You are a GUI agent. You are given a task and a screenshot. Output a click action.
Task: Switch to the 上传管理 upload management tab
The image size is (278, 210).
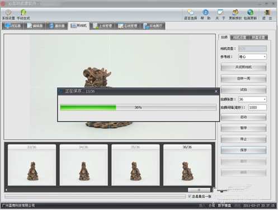(x=102, y=26)
